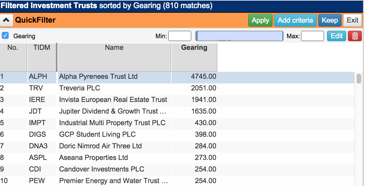Collapse QuickFilter panel with chevron button
This screenshot has height=186, width=365.
pyautogui.click(x=7, y=20)
